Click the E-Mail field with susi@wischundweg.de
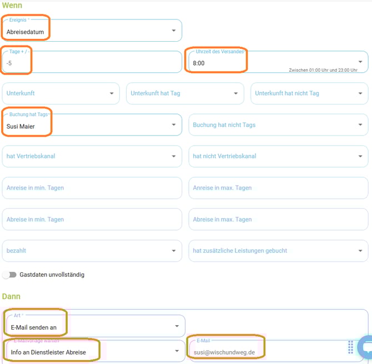 (267, 352)
